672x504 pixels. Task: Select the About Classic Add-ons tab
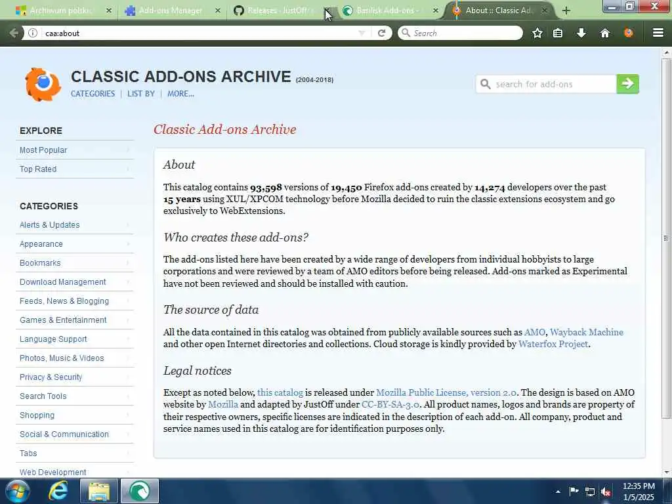click(x=499, y=10)
